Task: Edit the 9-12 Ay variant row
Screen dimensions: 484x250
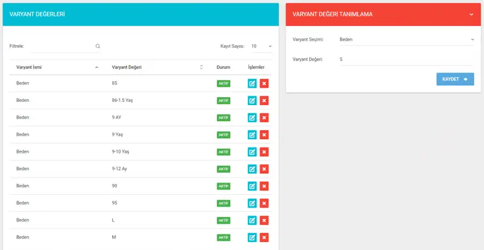Action: click(252, 169)
